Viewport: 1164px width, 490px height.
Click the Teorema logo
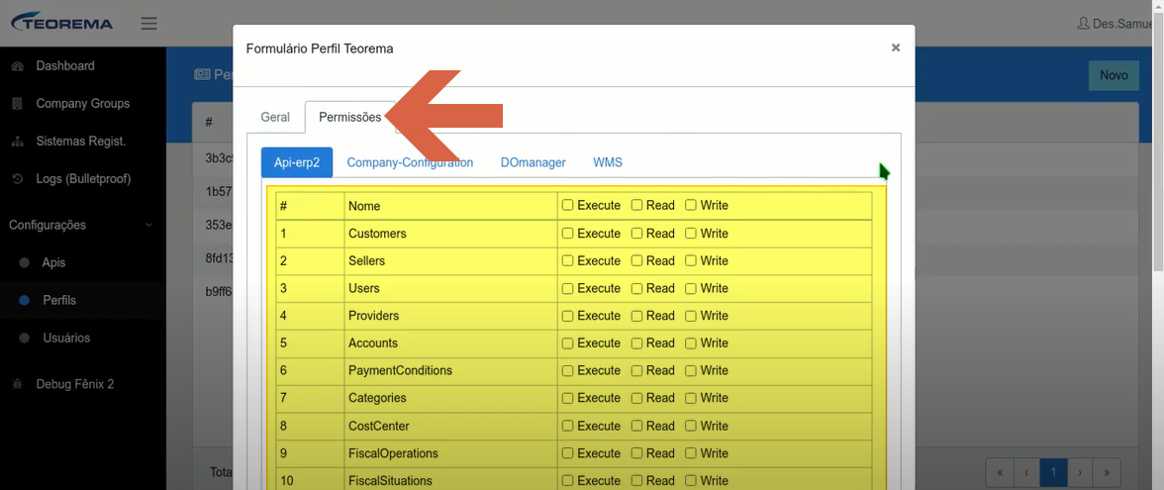[x=62, y=22]
